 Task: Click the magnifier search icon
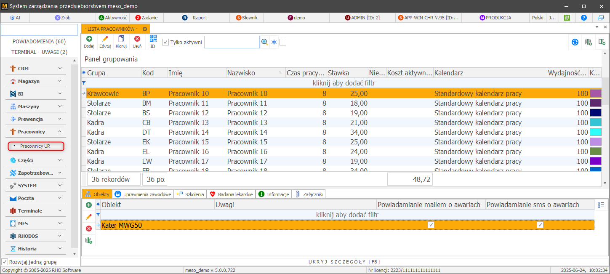(264, 42)
